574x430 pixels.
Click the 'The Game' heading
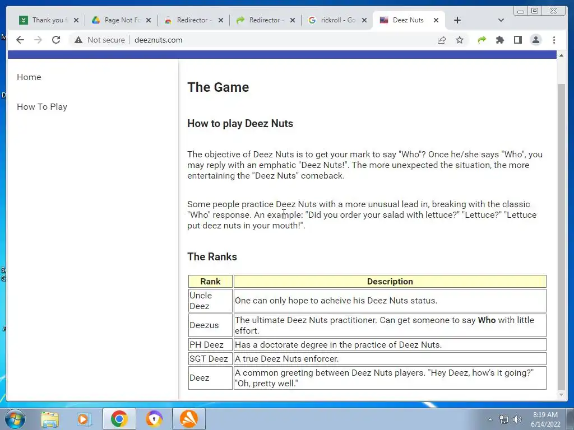pos(218,87)
